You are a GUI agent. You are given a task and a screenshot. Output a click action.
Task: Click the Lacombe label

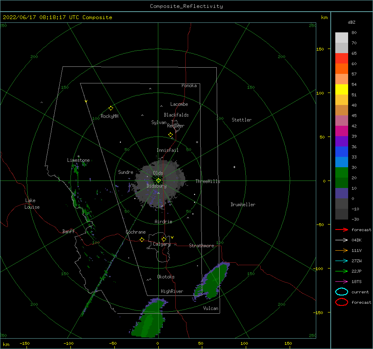pos(179,104)
